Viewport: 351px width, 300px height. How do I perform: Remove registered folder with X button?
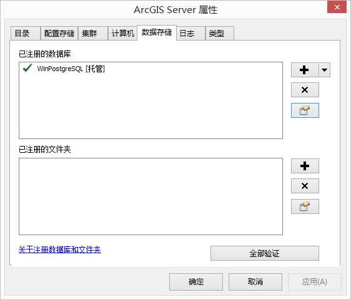tap(305, 186)
